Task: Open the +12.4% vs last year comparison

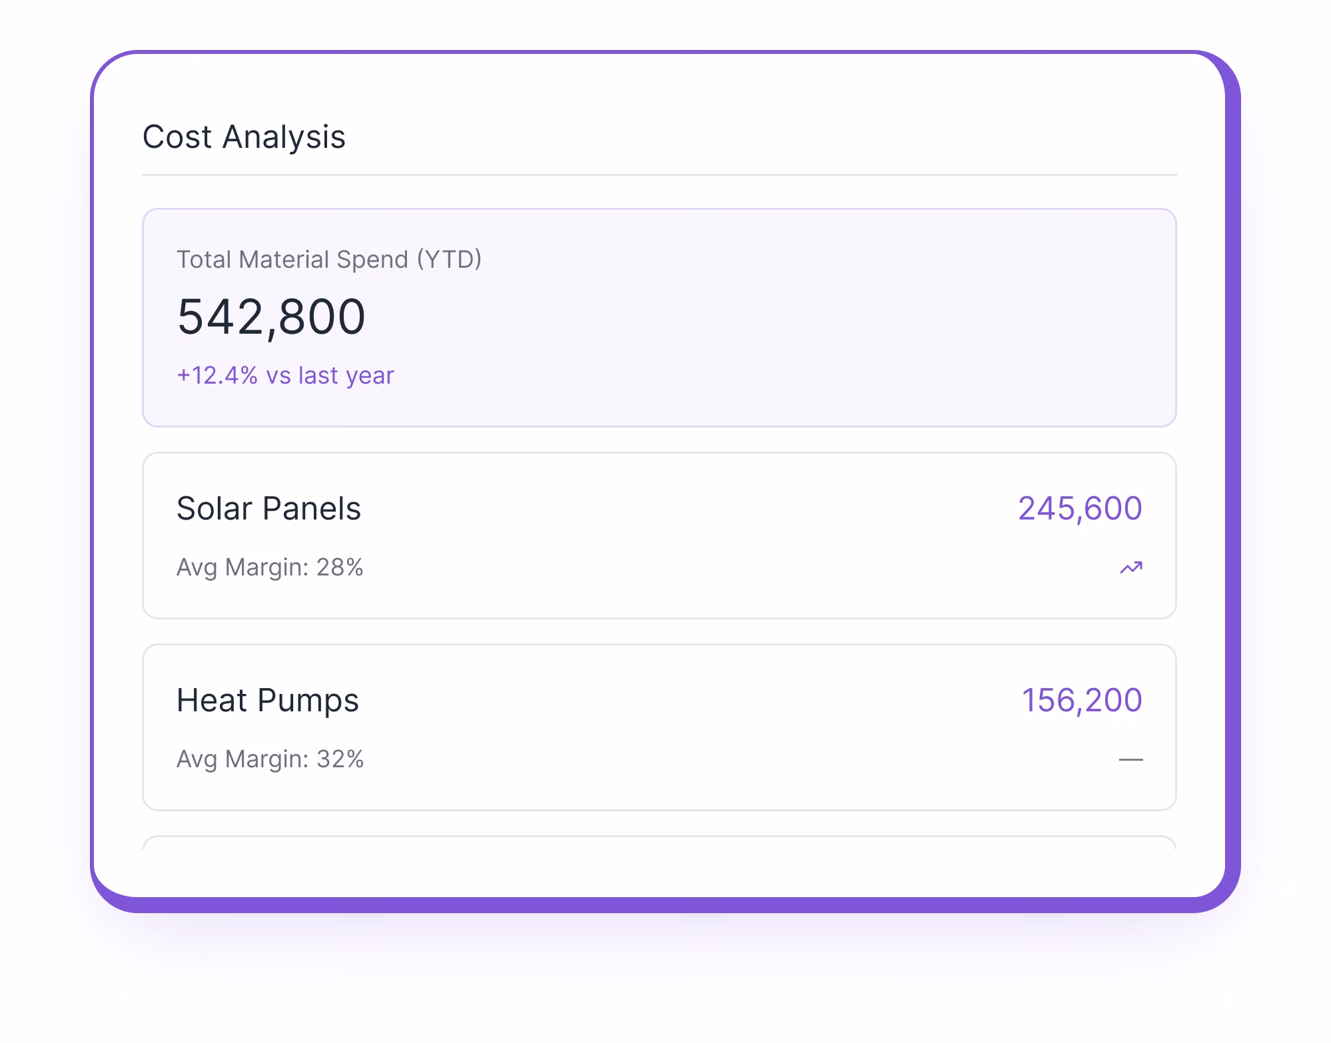Action: click(x=285, y=375)
